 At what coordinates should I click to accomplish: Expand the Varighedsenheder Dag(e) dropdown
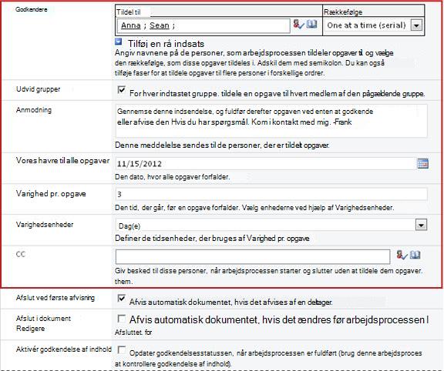point(422,225)
